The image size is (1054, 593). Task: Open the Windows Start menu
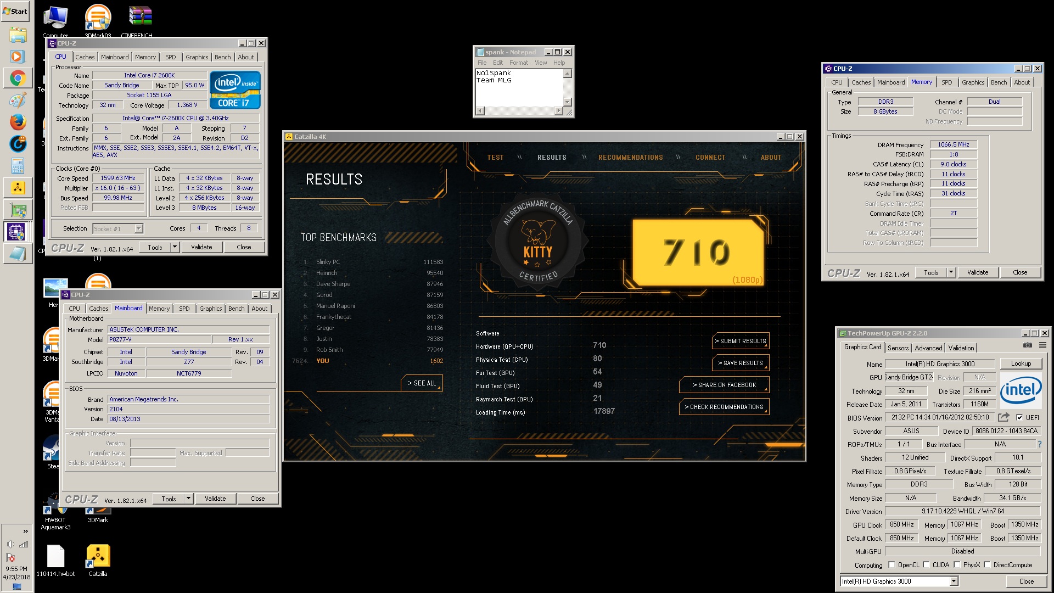[15, 11]
